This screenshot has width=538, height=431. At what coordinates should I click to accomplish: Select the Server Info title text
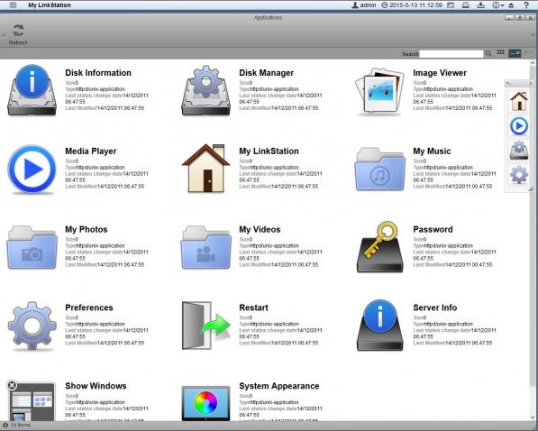click(x=434, y=307)
